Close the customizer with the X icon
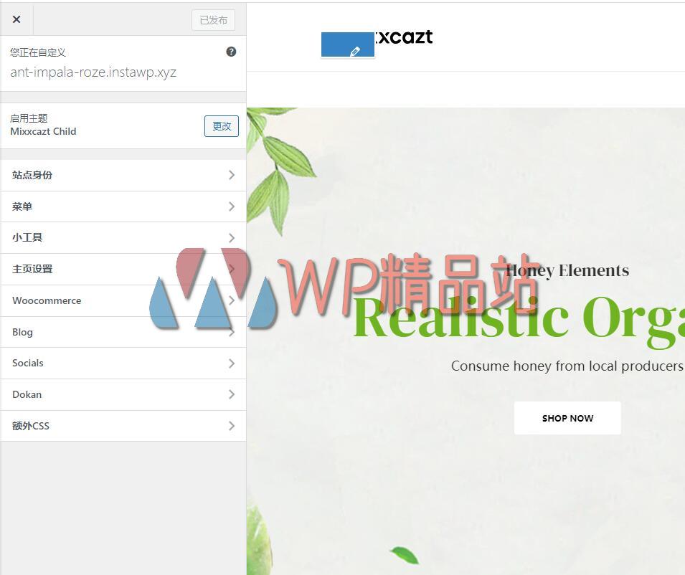Viewport: 685px width, 575px height. click(16, 19)
